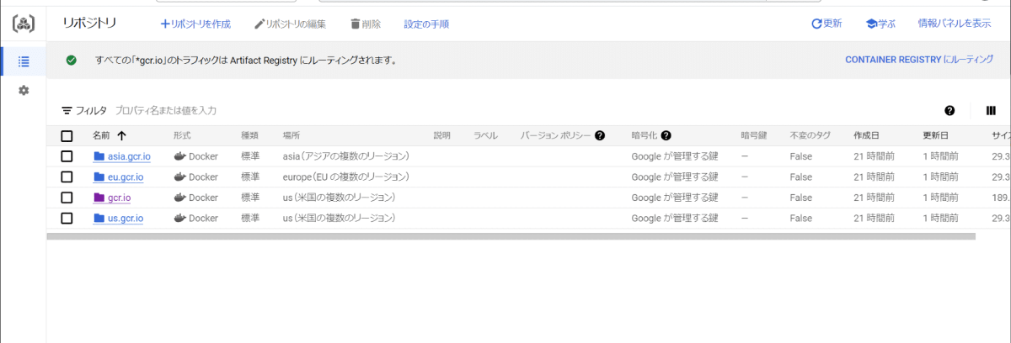
Task: Click the horizontal table scrollbar
Action: click(x=511, y=237)
